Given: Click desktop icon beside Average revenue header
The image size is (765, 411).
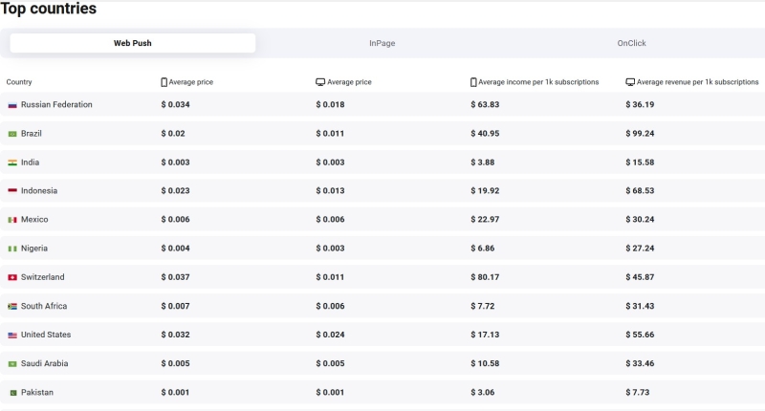Looking at the screenshot, I should tap(630, 82).
